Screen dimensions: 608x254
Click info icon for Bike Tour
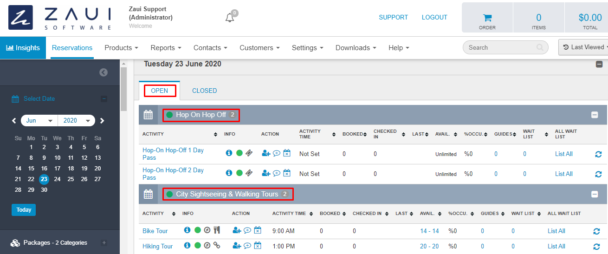188,230
